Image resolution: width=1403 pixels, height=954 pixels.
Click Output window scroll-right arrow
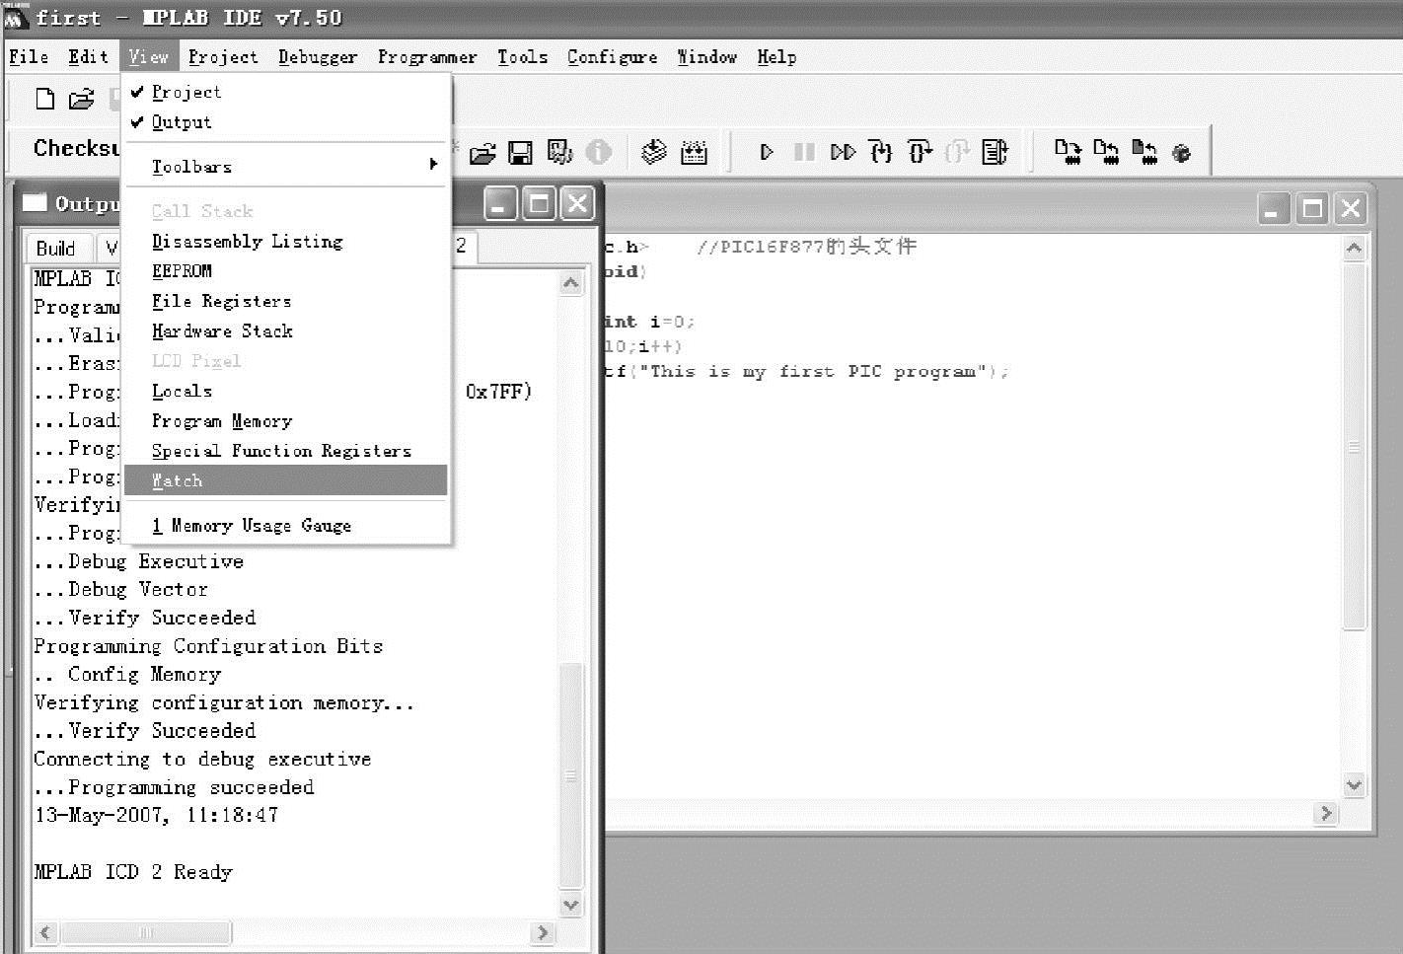pyautogui.click(x=542, y=932)
